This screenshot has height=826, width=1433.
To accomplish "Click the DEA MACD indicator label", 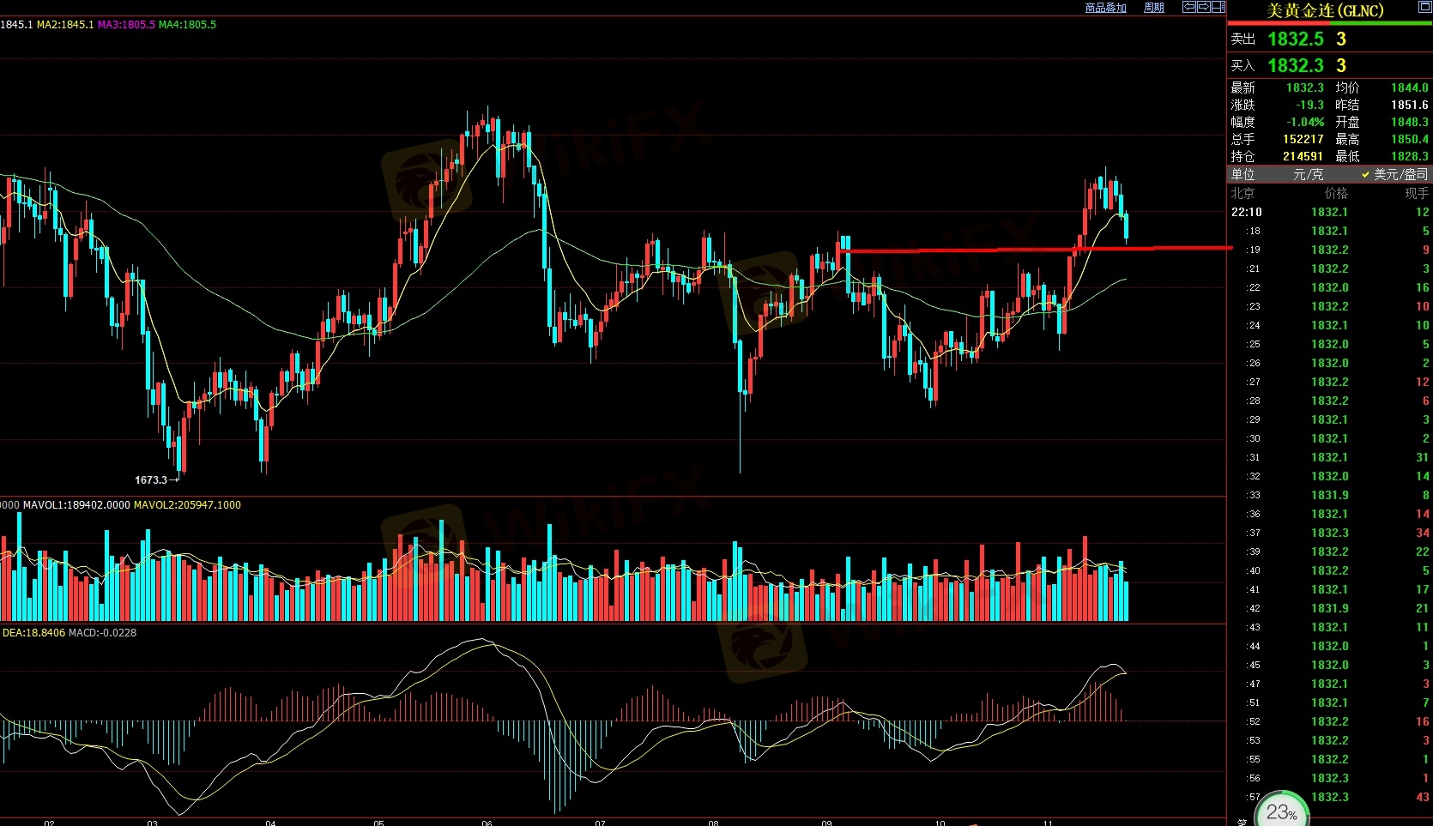I will (x=33, y=633).
